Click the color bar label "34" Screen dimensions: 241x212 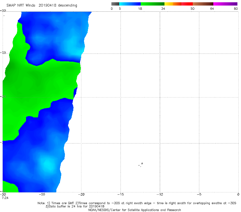point(163,9)
